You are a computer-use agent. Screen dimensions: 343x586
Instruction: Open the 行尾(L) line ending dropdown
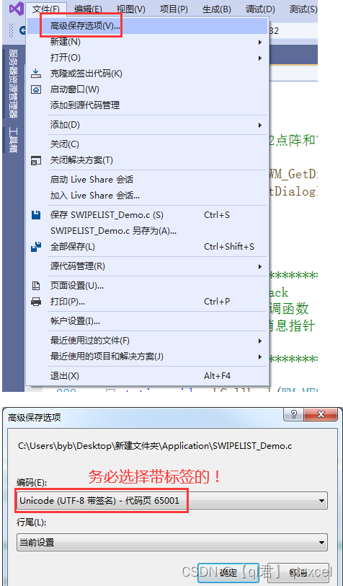tap(172, 542)
